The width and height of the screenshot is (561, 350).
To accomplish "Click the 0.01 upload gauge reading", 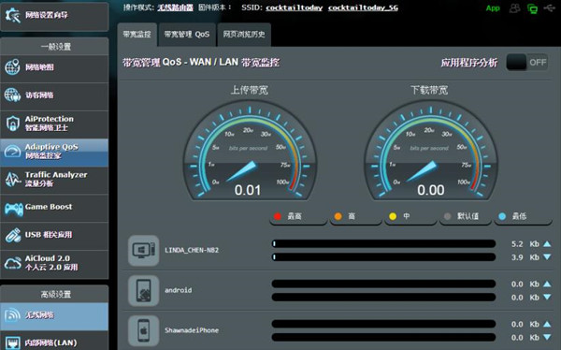I will point(248,190).
